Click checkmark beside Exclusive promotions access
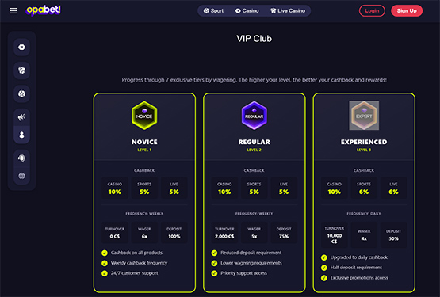Viewport: 440px width, 297px height. point(323,278)
